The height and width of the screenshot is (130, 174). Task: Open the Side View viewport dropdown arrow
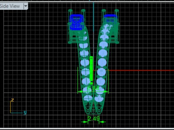26,6
